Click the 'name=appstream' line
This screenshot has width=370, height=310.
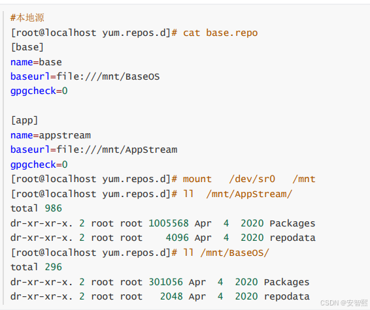[x=50, y=136]
